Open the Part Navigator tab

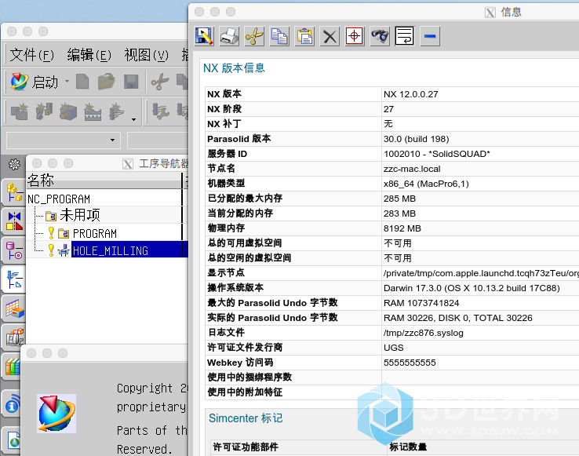[x=14, y=250]
